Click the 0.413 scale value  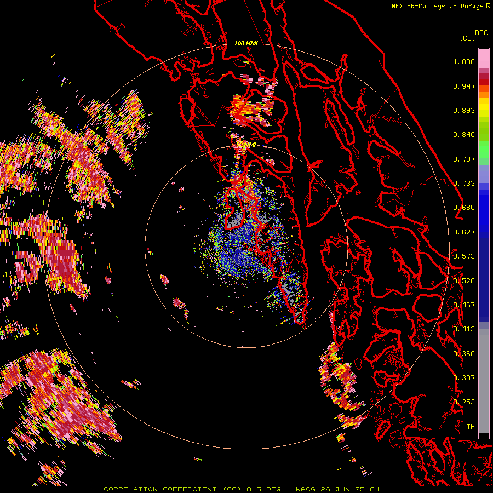pyautogui.click(x=464, y=329)
